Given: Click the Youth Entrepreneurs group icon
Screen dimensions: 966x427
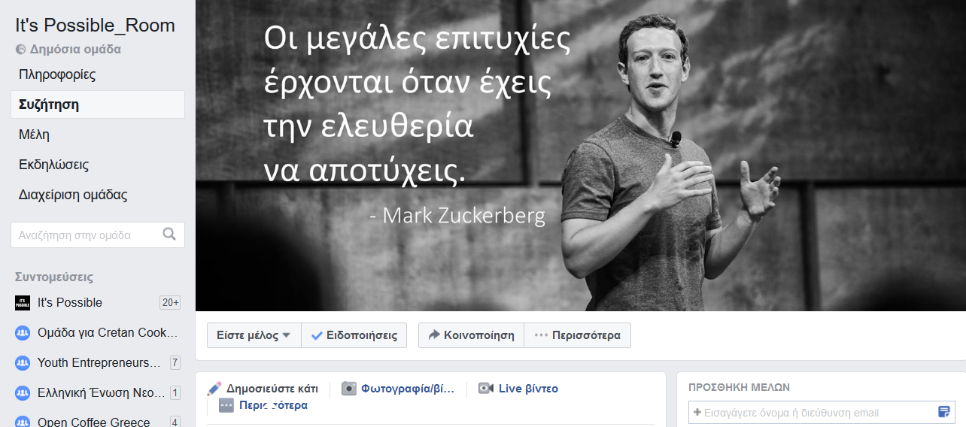Looking at the screenshot, I should [23, 363].
